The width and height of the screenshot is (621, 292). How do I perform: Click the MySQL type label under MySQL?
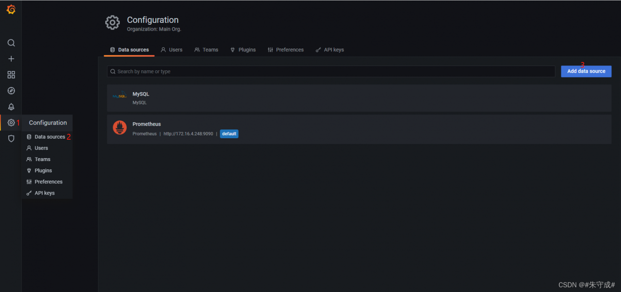click(x=139, y=103)
